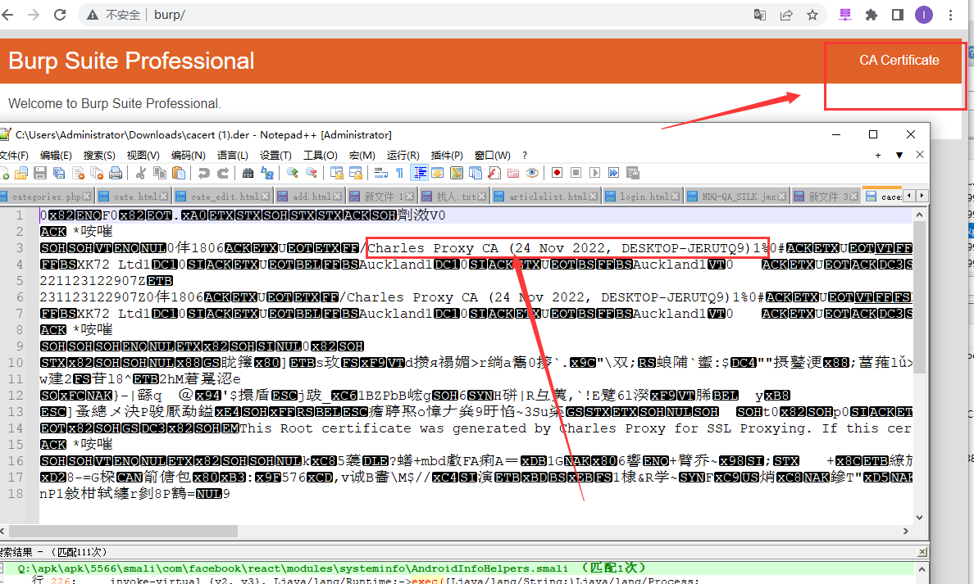
Task: Click the Undo arrow in the toolbar
Action: click(203, 173)
